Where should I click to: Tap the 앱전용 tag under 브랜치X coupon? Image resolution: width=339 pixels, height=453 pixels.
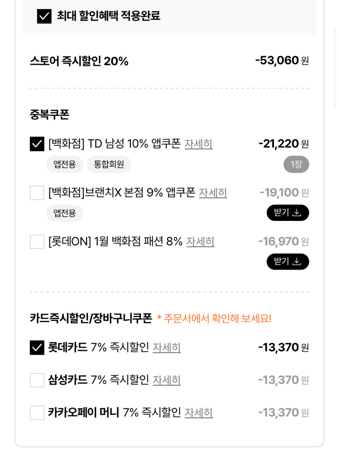(65, 213)
